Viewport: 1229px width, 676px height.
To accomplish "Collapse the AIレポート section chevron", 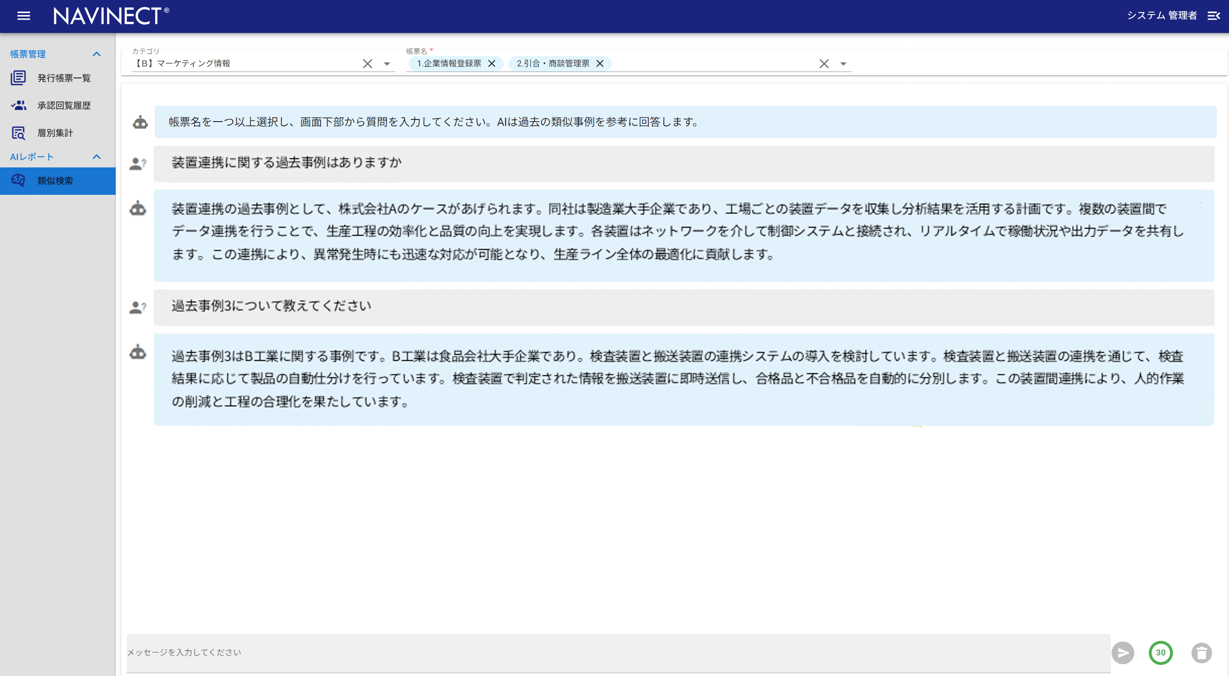I will 97,157.
